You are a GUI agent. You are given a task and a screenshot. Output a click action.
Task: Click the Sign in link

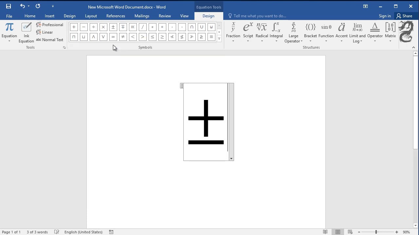385,16
